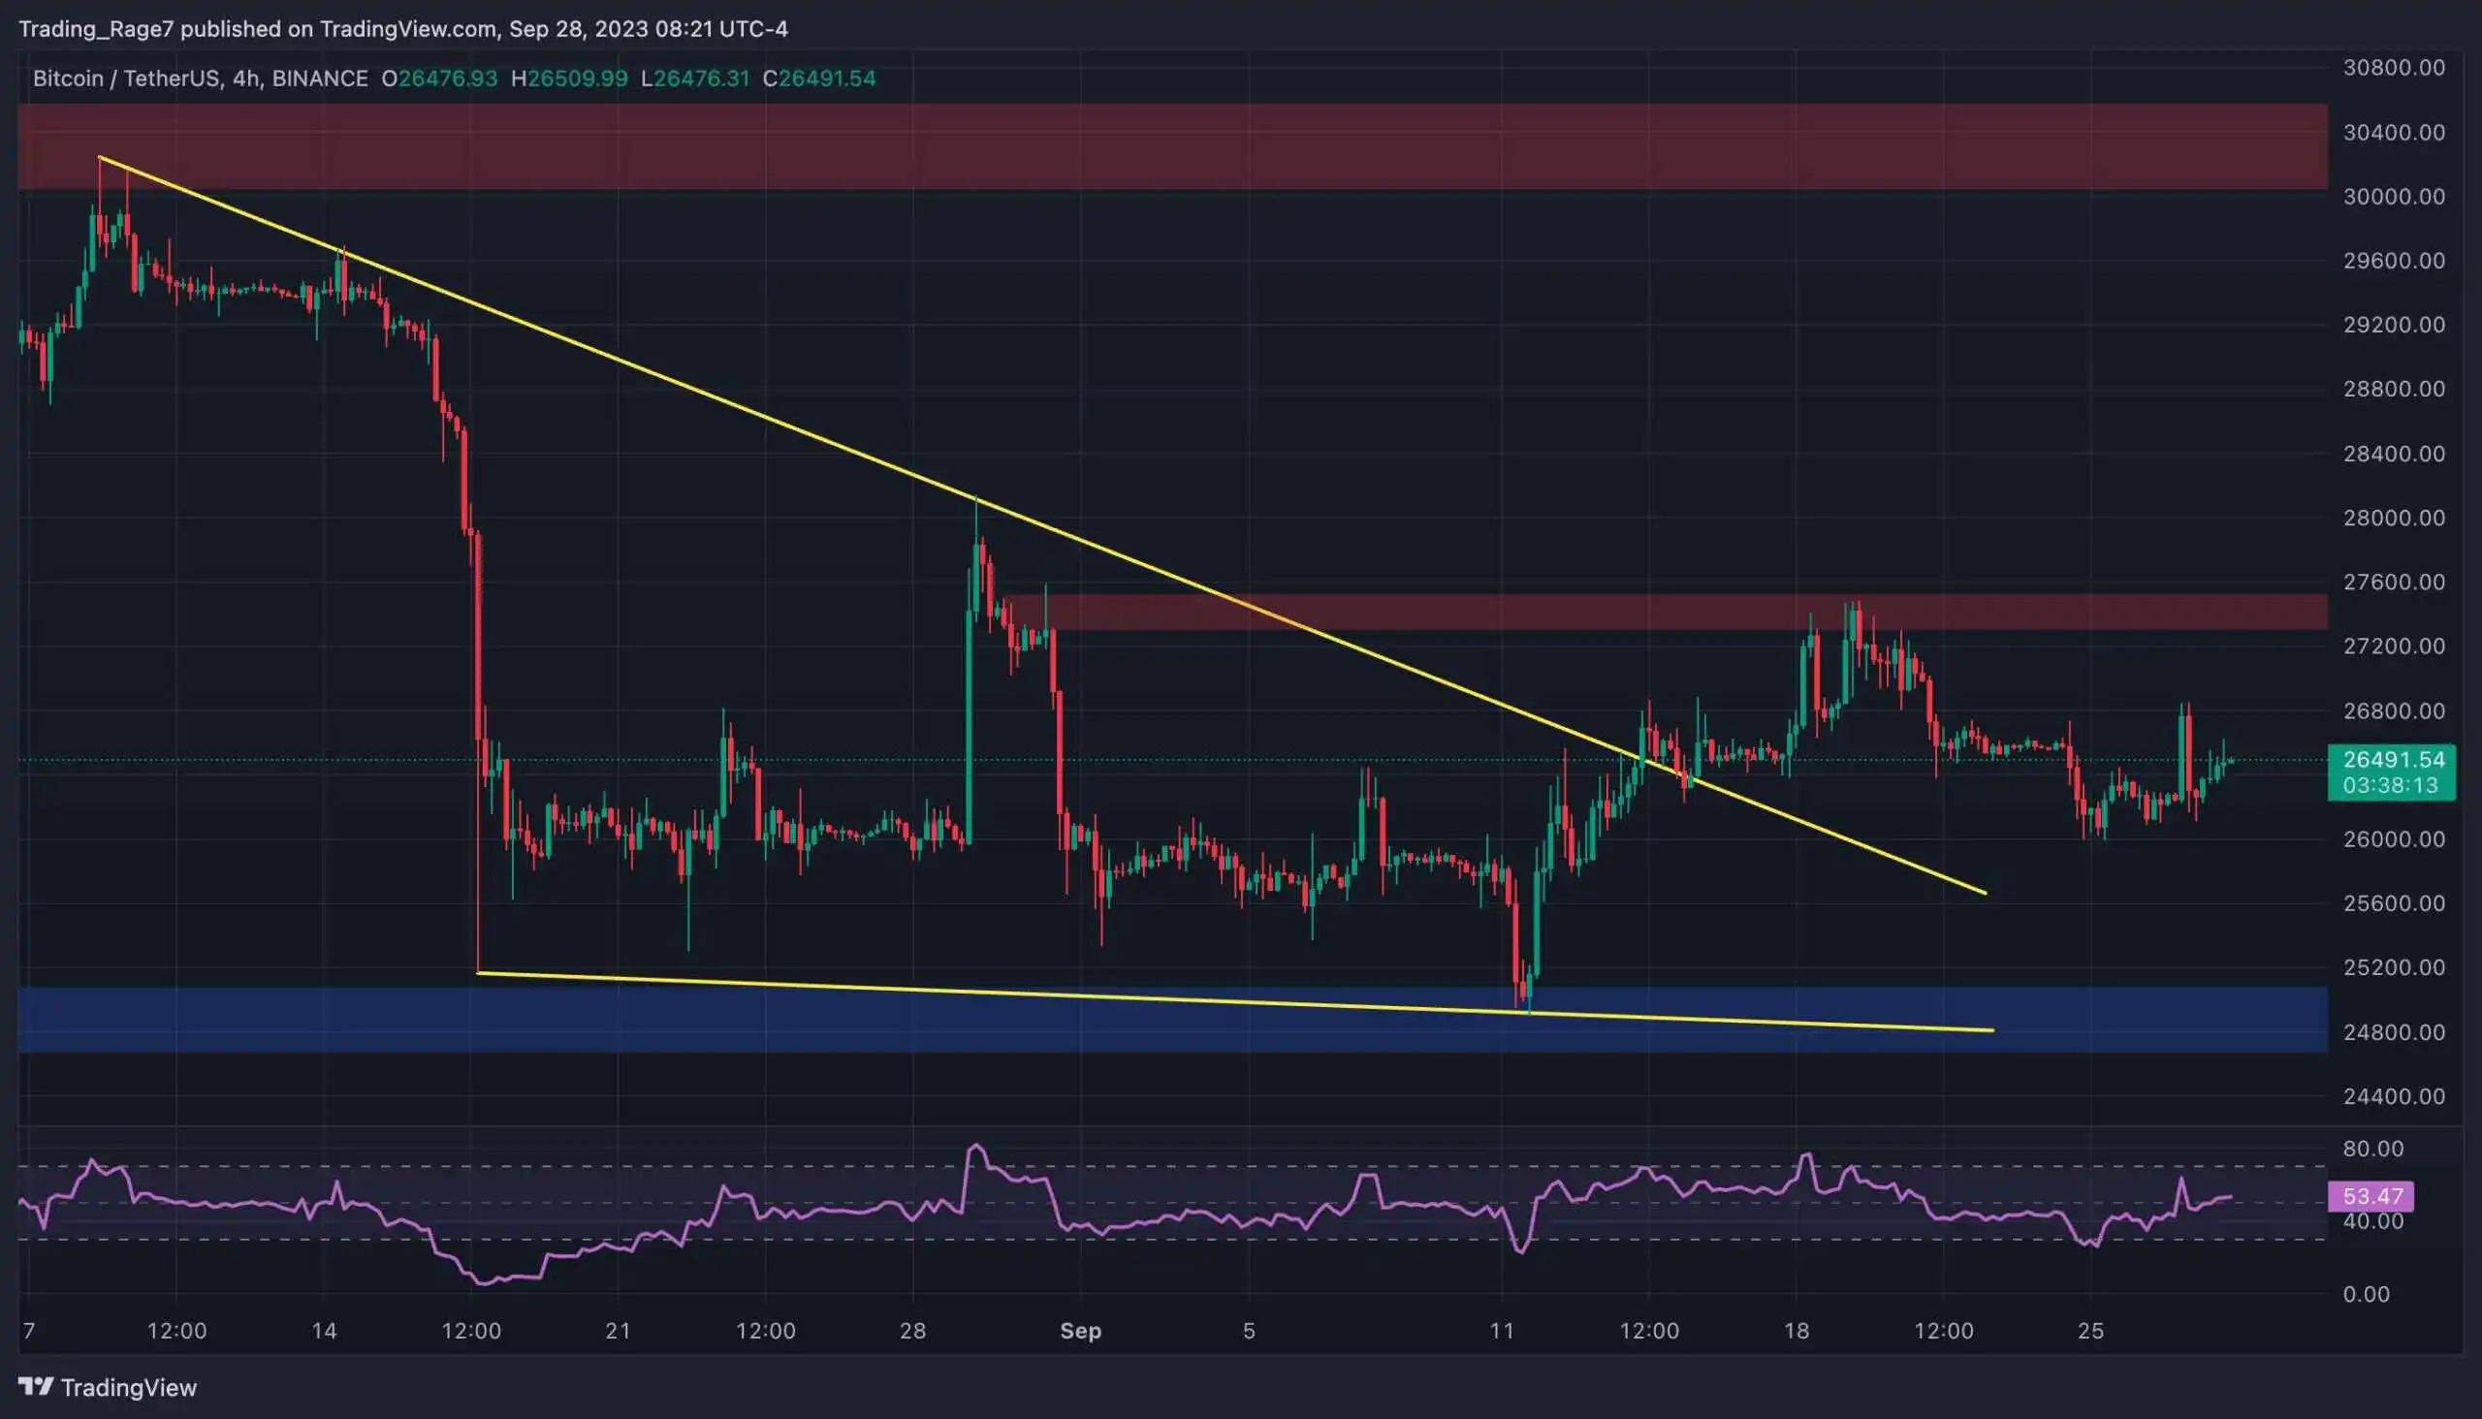Click the date 21 on time axis
Viewport: 2482px width, 1419px height.
pyautogui.click(x=618, y=1332)
